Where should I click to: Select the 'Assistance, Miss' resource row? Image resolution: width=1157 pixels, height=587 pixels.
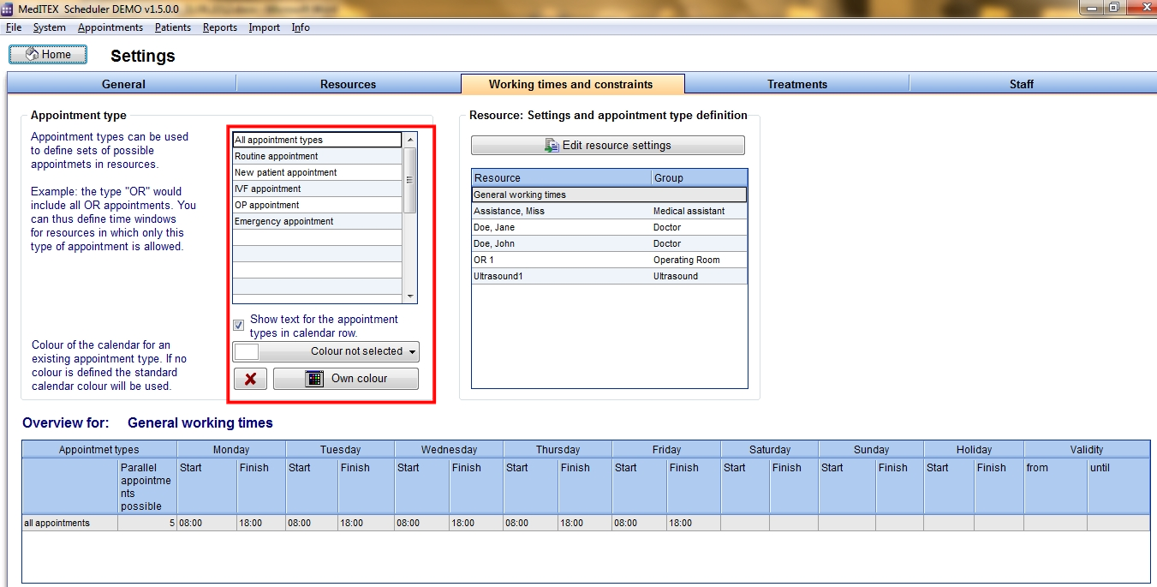609,211
